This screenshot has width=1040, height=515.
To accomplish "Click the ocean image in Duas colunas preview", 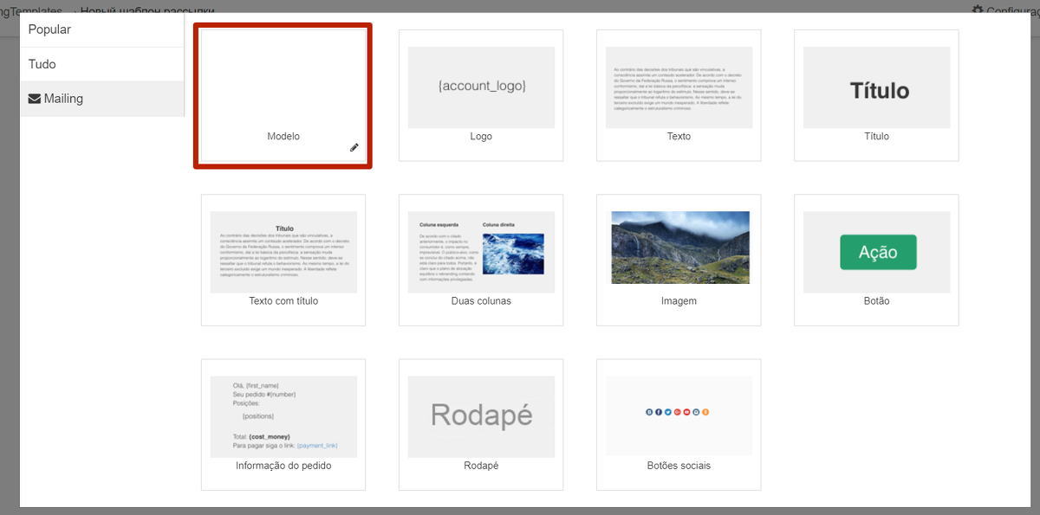I will pos(513,254).
